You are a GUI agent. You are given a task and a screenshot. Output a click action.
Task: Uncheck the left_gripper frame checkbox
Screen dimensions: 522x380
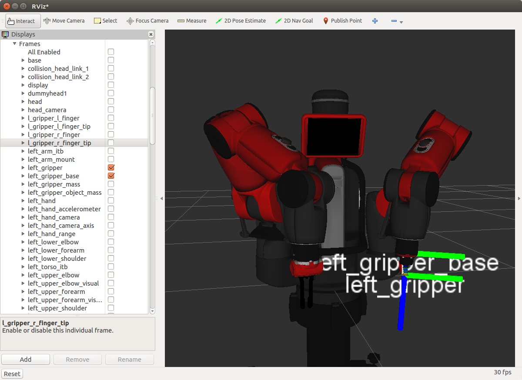click(111, 167)
